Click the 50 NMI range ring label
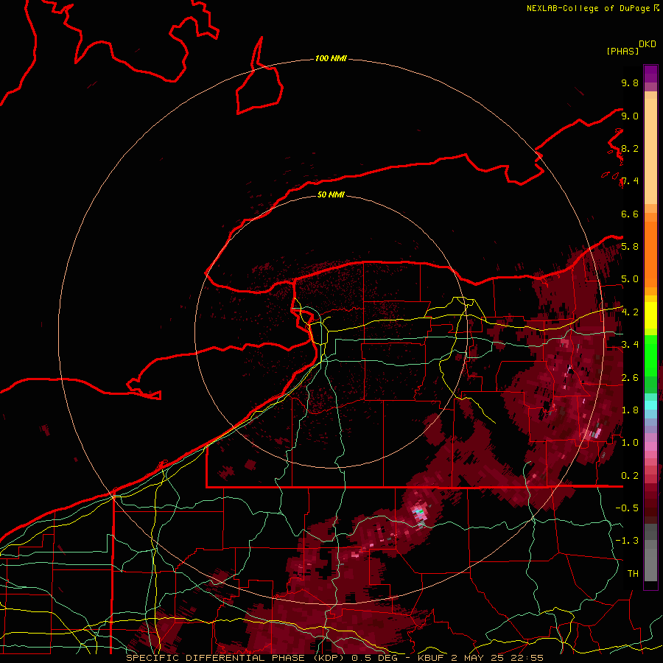 [331, 194]
